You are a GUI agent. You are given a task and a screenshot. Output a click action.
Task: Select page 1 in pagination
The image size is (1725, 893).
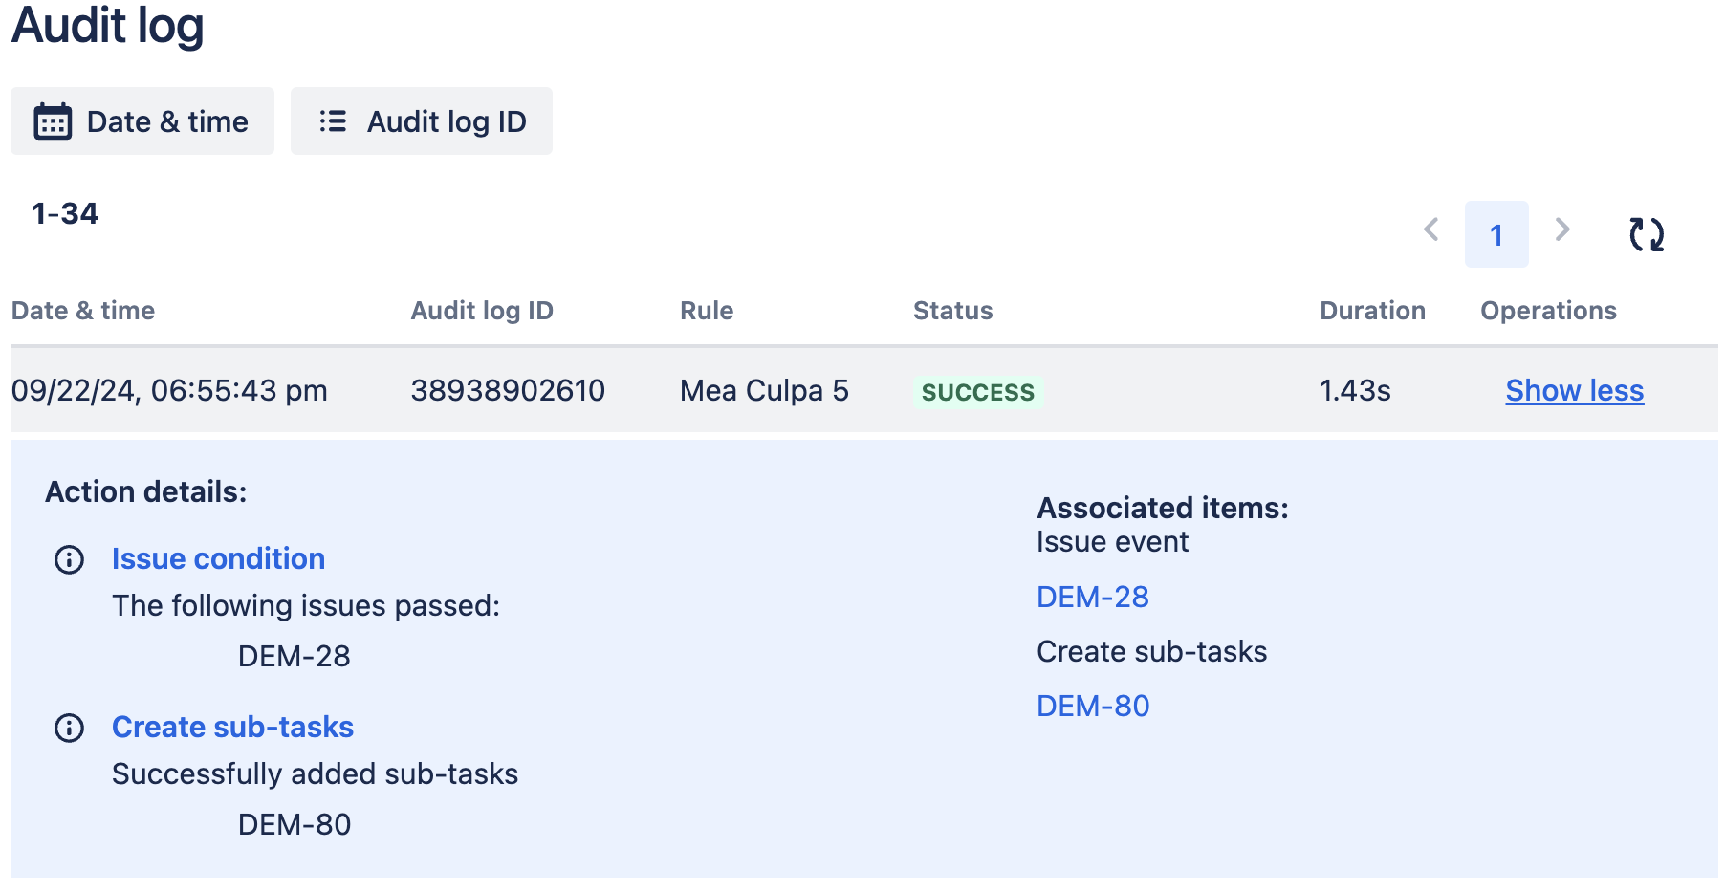tap(1496, 234)
